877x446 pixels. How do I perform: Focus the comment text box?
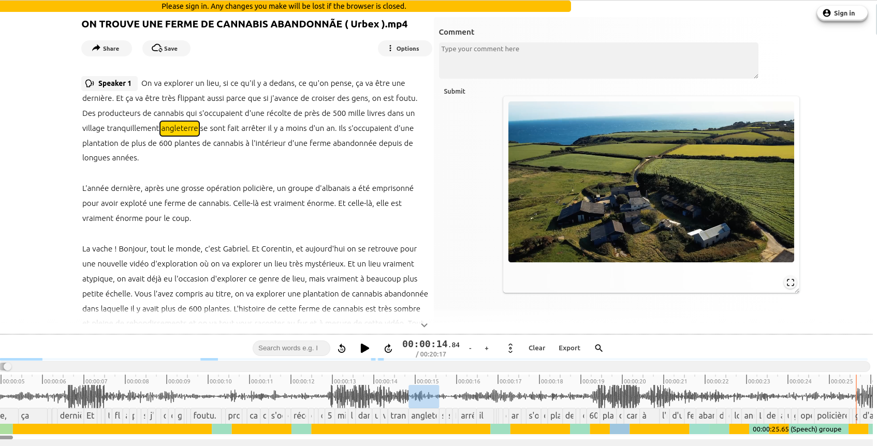coord(598,61)
